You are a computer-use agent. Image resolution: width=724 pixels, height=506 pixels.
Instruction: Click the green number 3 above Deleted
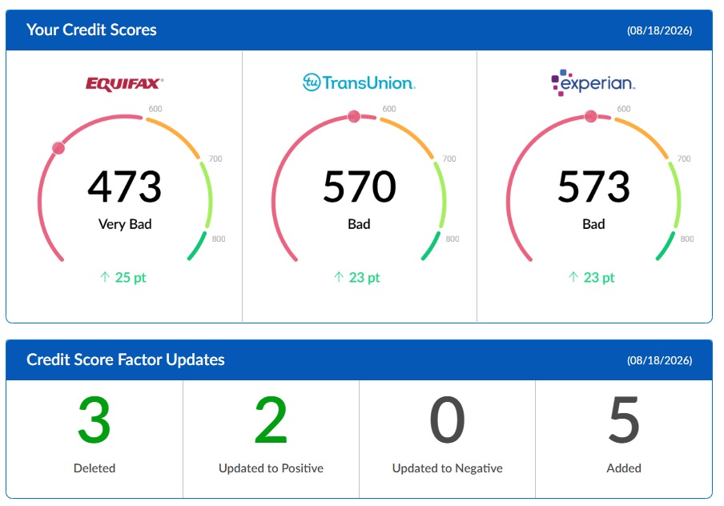95,420
